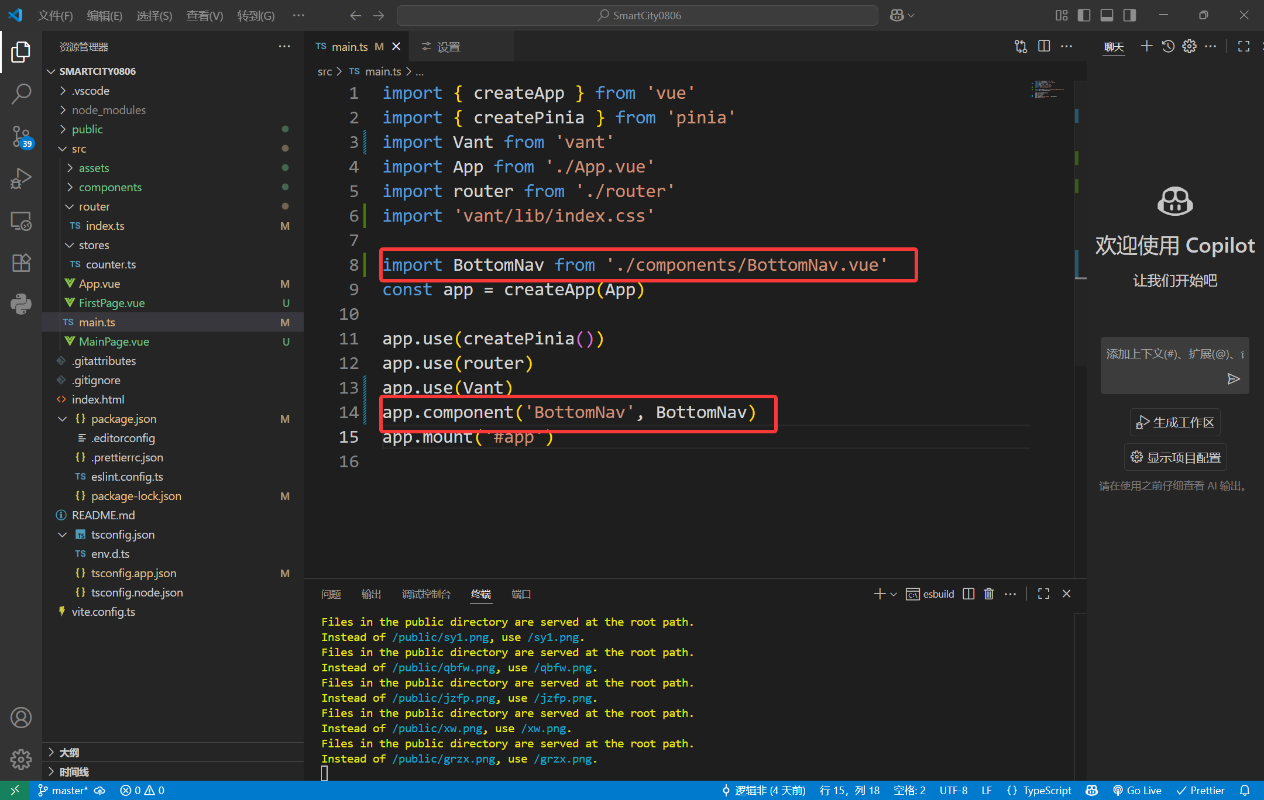Click Go Live in status bar
Image resolution: width=1264 pixels, height=800 pixels.
[x=1136, y=790]
